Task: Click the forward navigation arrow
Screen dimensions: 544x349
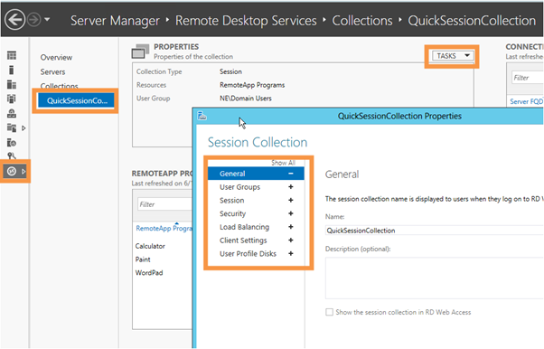Action: click(x=34, y=20)
